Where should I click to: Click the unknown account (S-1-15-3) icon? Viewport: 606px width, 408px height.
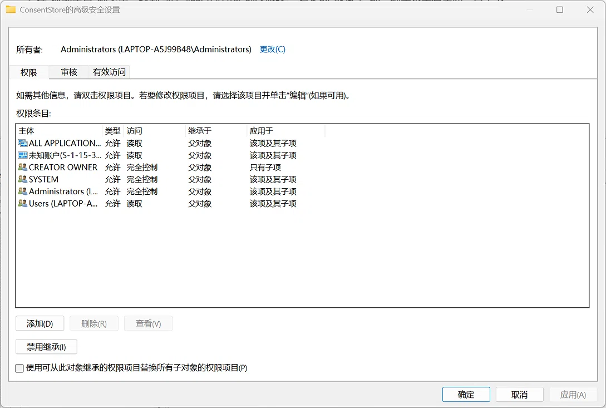(23, 155)
